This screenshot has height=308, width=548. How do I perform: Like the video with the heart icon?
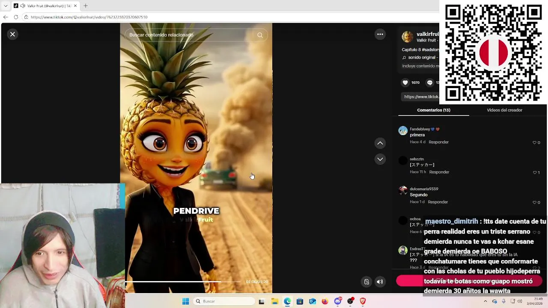click(405, 83)
